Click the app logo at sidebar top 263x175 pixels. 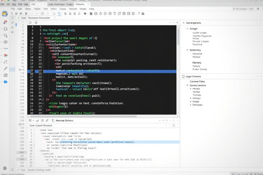(5, 14)
